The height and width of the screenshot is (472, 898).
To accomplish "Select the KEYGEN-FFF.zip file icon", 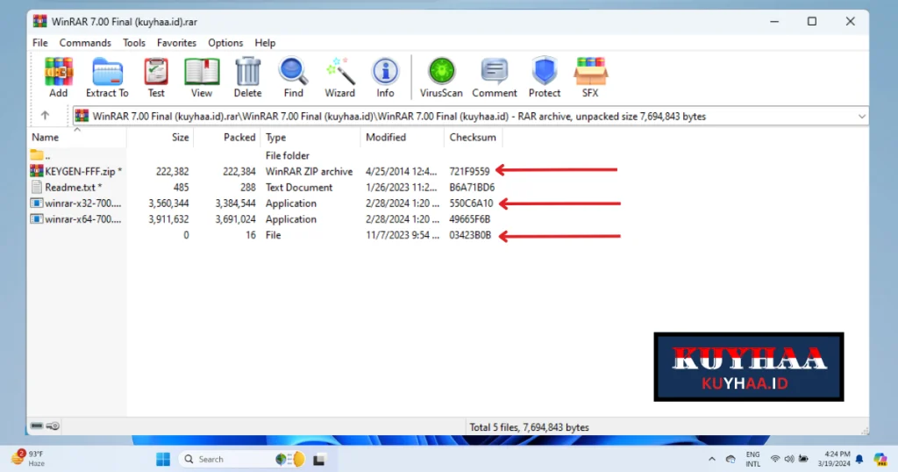I will (x=37, y=171).
